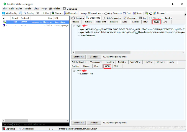187x132 pixels.
Task: Open the File menu
Action: [x=5, y=9]
